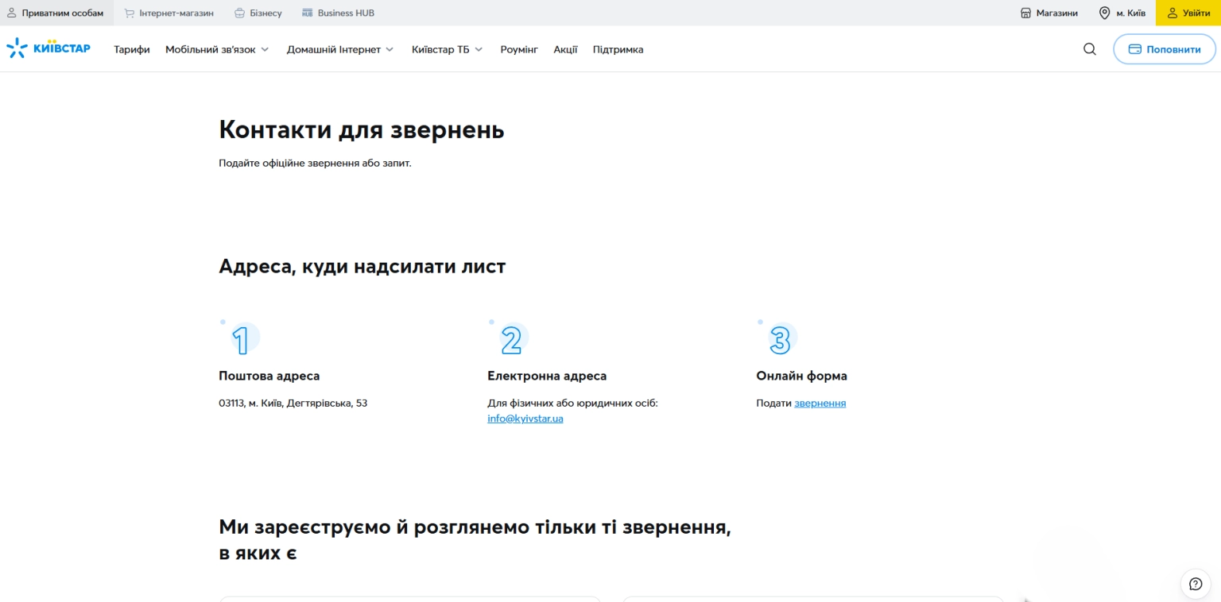1221x602 pixels.
Task: Open Домашній Інтернет menu label
Action: tap(334, 49)
